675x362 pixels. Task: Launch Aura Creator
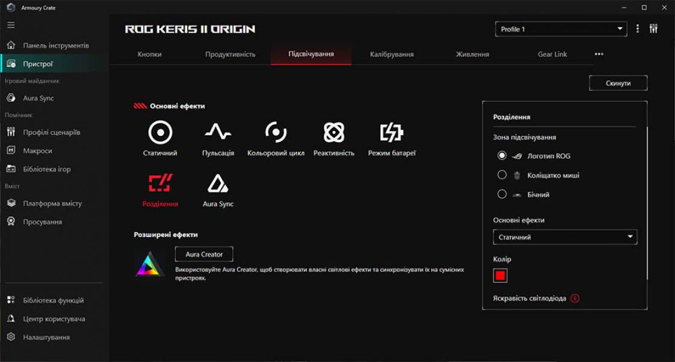click(204, 253)
